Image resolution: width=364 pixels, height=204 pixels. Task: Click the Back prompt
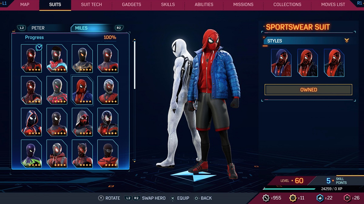pyautogui.click(x=203, y=198)
